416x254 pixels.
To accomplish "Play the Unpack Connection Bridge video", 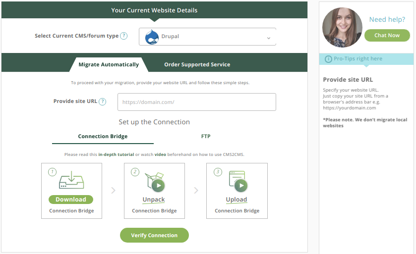I will click(158, 185).
